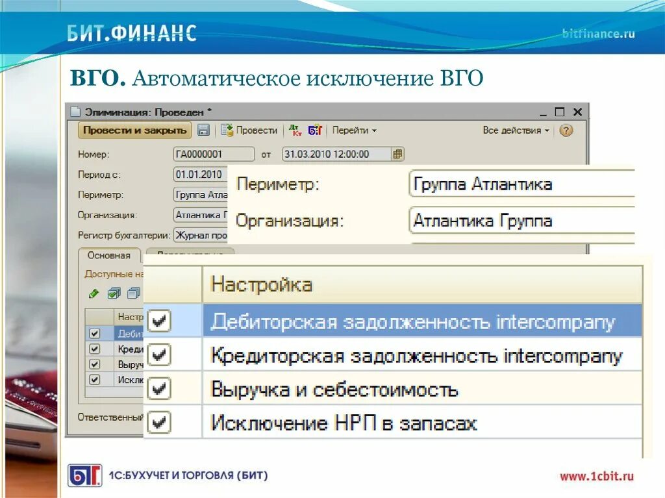665x498 pixels.
Task: Click the Провести toolbar button
Action: pyautogui.click(x=249, y=131)
